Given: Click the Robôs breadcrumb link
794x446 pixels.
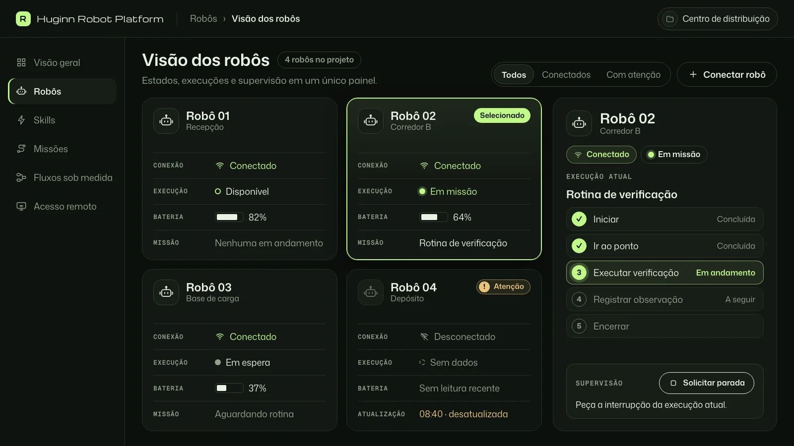Looking at the screenshot, I should pos(203,19).
